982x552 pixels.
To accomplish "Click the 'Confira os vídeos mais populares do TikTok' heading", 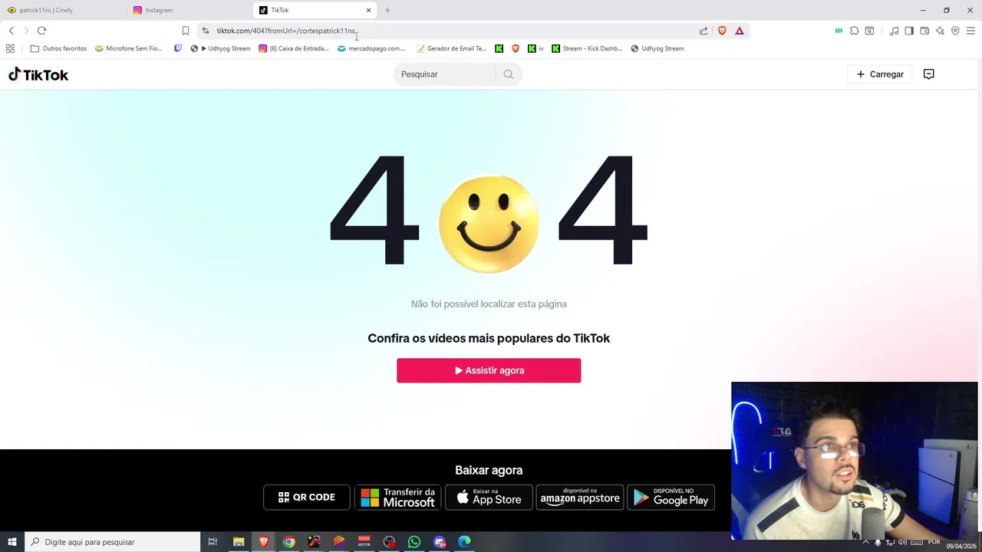I will click(x=489, y=338).
